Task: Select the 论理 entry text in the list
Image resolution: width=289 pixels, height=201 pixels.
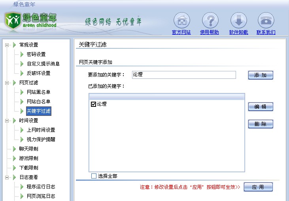Action: [102, 104]
